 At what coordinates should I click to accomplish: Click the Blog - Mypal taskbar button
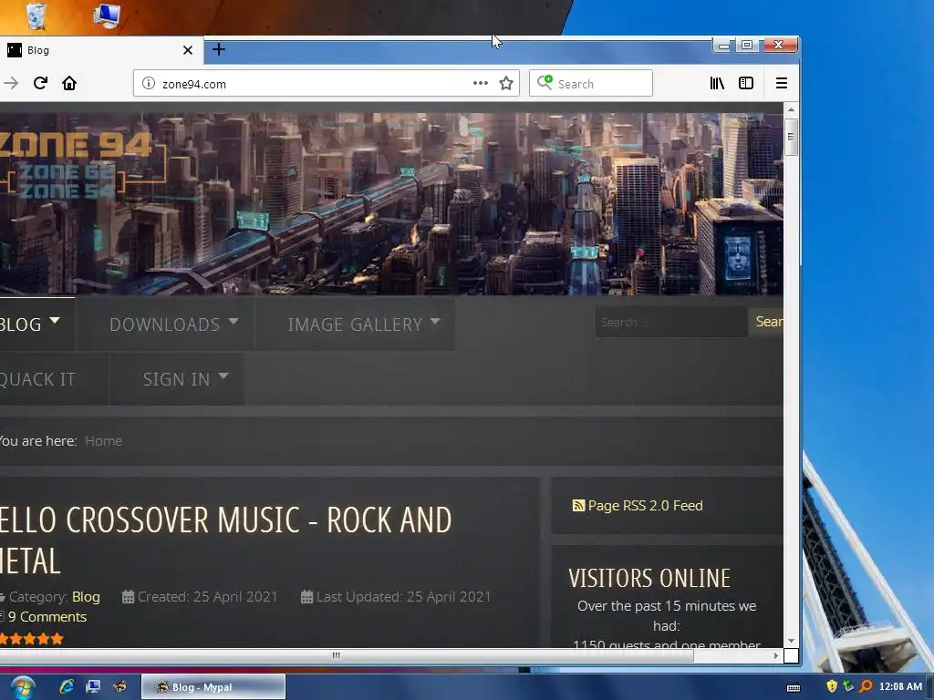tap(213, 687)
